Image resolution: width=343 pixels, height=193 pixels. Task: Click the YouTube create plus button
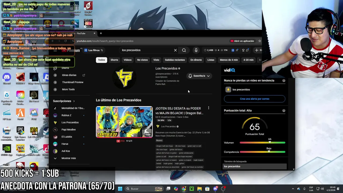point(257,50)
